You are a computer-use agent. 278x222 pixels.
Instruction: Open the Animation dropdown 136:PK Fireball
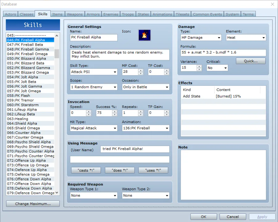pyautogui.click(x=145, y=128)
